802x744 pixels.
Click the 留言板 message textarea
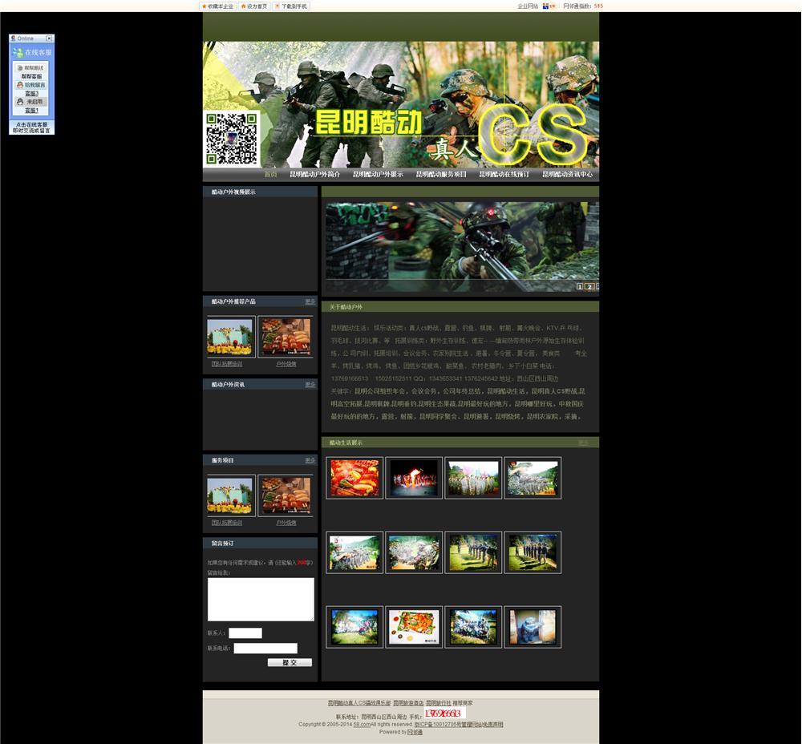(261, 599)
